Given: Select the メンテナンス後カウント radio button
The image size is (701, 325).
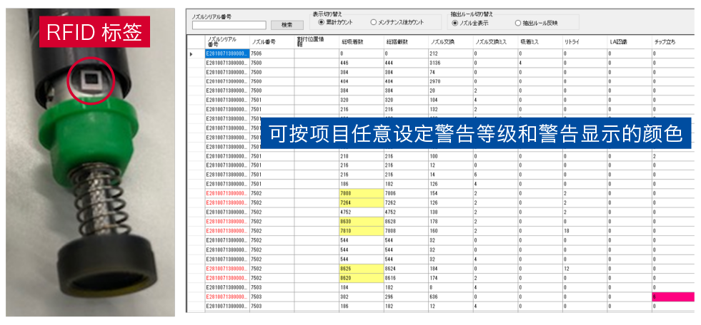Looking at the screenshot, I should 373,22.
